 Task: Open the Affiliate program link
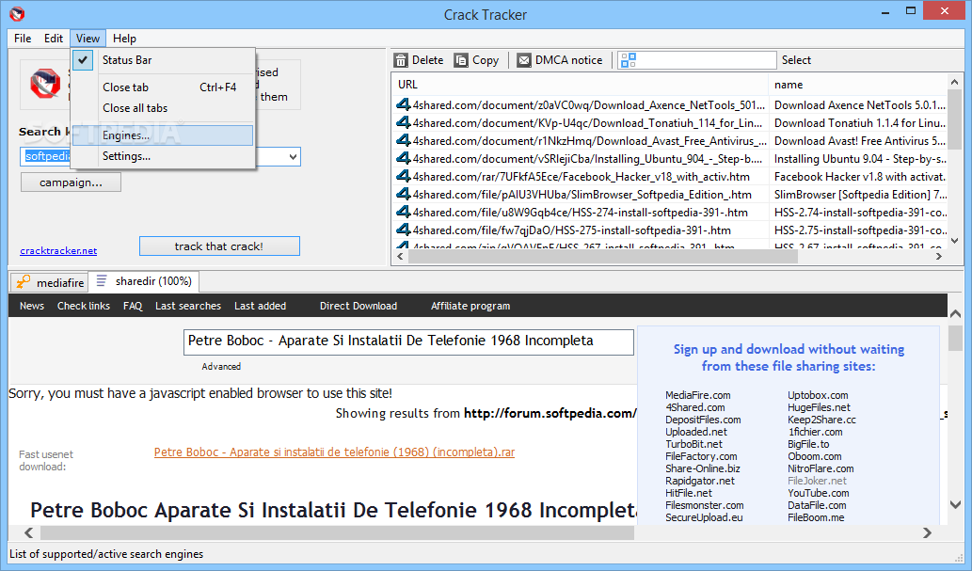pyautogui.click(x=470, y=306)
